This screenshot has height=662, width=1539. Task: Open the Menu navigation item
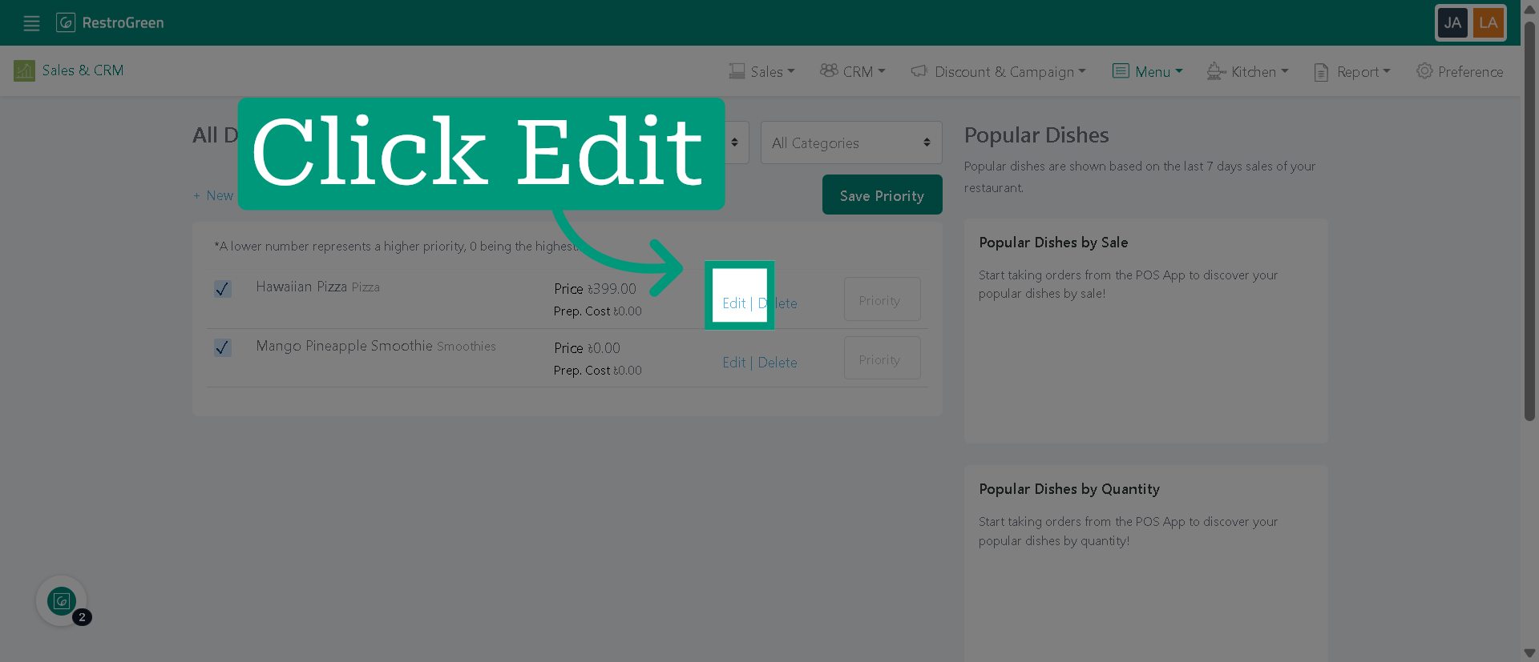1147,71
